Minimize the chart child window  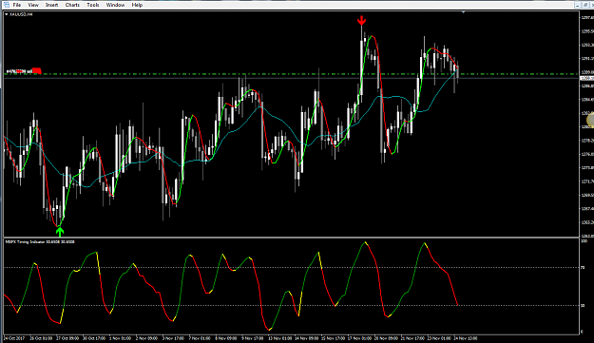(577, 5)
